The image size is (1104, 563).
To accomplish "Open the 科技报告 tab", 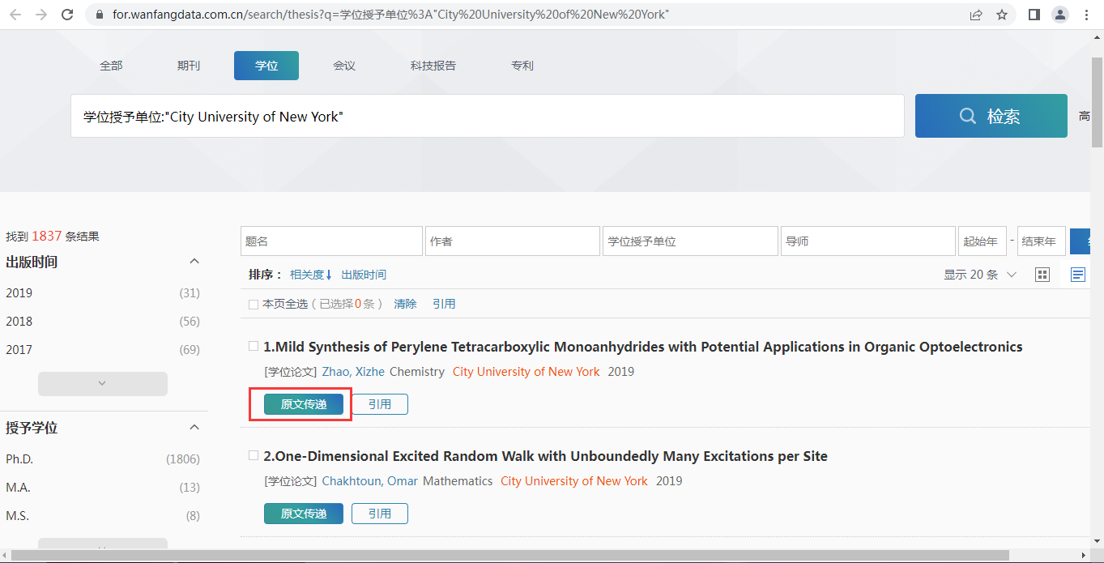I will (x=433, y=66).
